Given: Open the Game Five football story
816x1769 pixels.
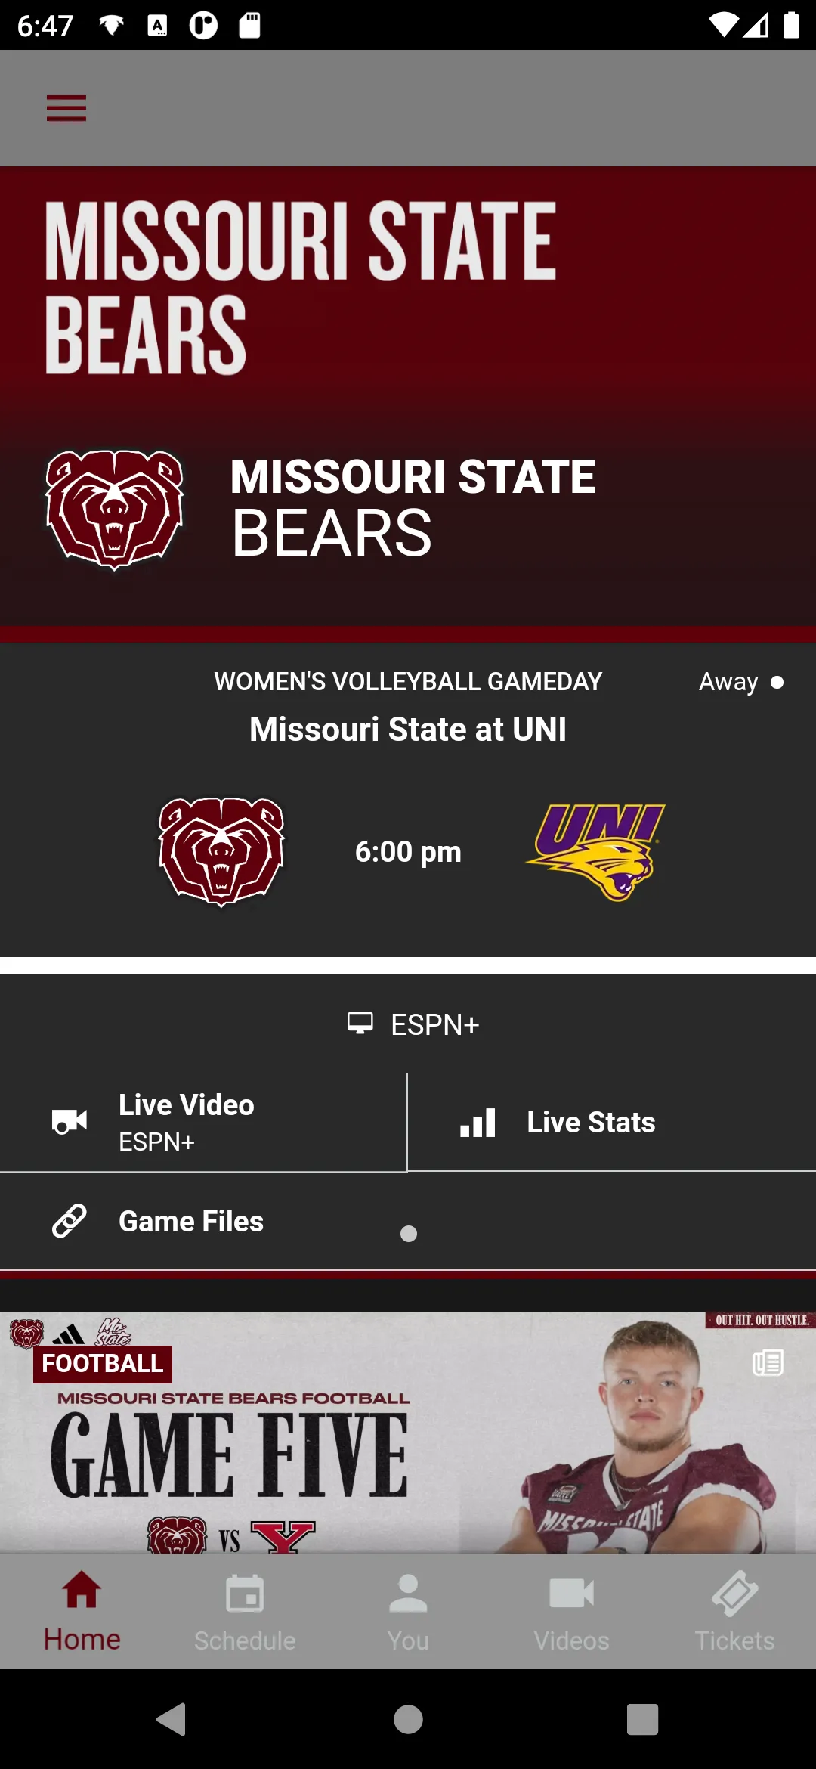Looking at the screenshot, I should pos(408,1433).
